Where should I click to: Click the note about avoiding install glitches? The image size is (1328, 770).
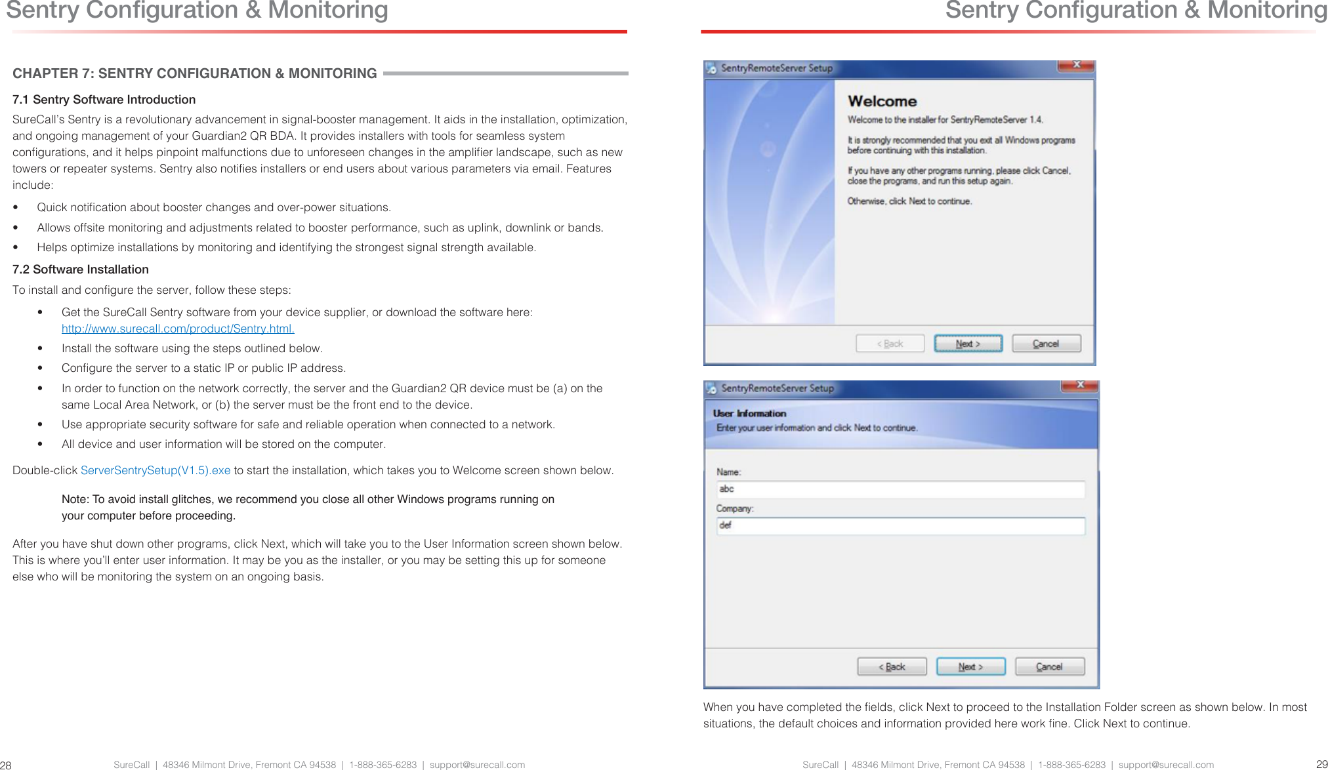coord(308,508)
